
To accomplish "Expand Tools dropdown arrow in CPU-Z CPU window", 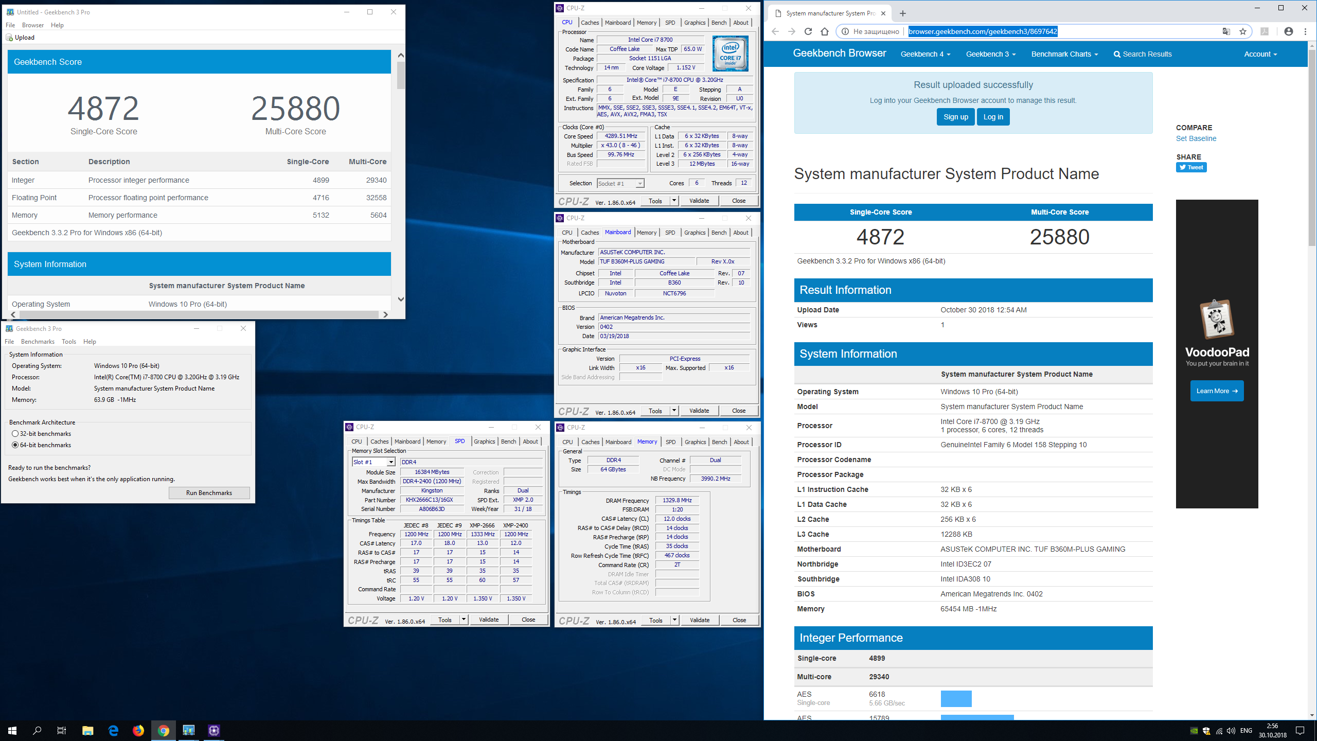I will [674, 201].
